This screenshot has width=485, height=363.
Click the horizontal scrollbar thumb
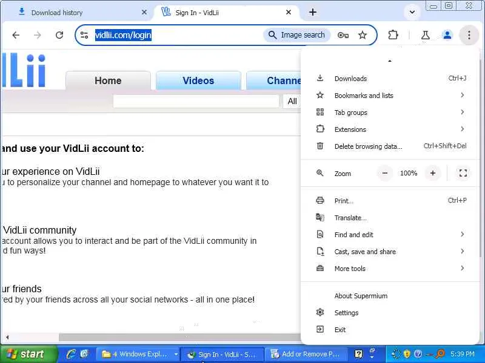point(179,337)
